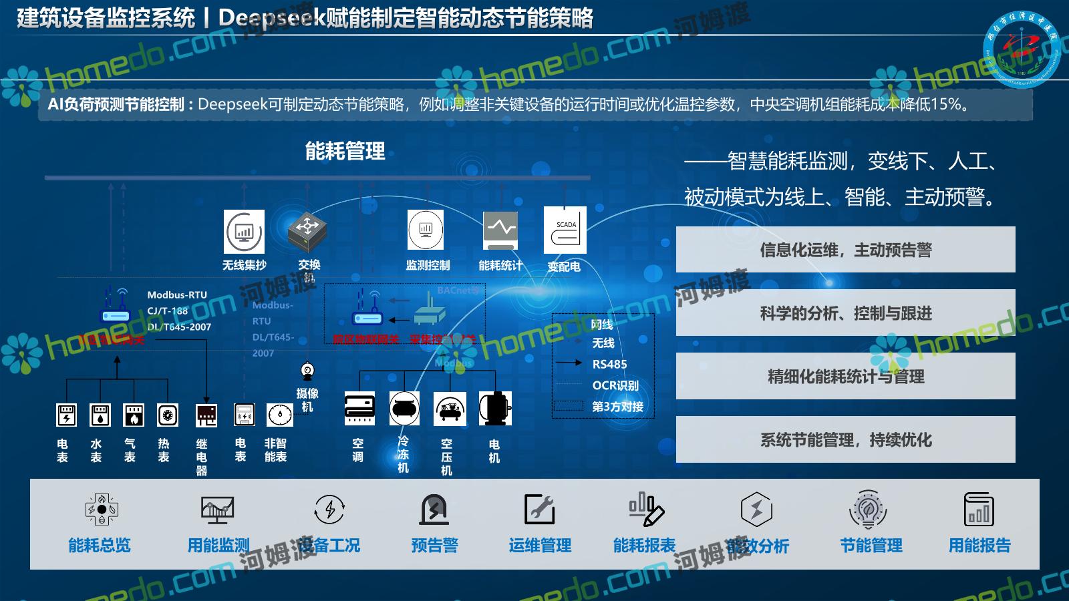This screenshot has width=1069, height=601.
Task: Click the 能耗报表 label
Action: (x=645, y=546)
